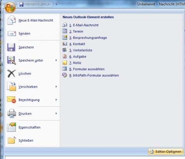Screen dimensions: 185x159
Task: Open the Speichern unter menu label
Action: pos(31,60)
